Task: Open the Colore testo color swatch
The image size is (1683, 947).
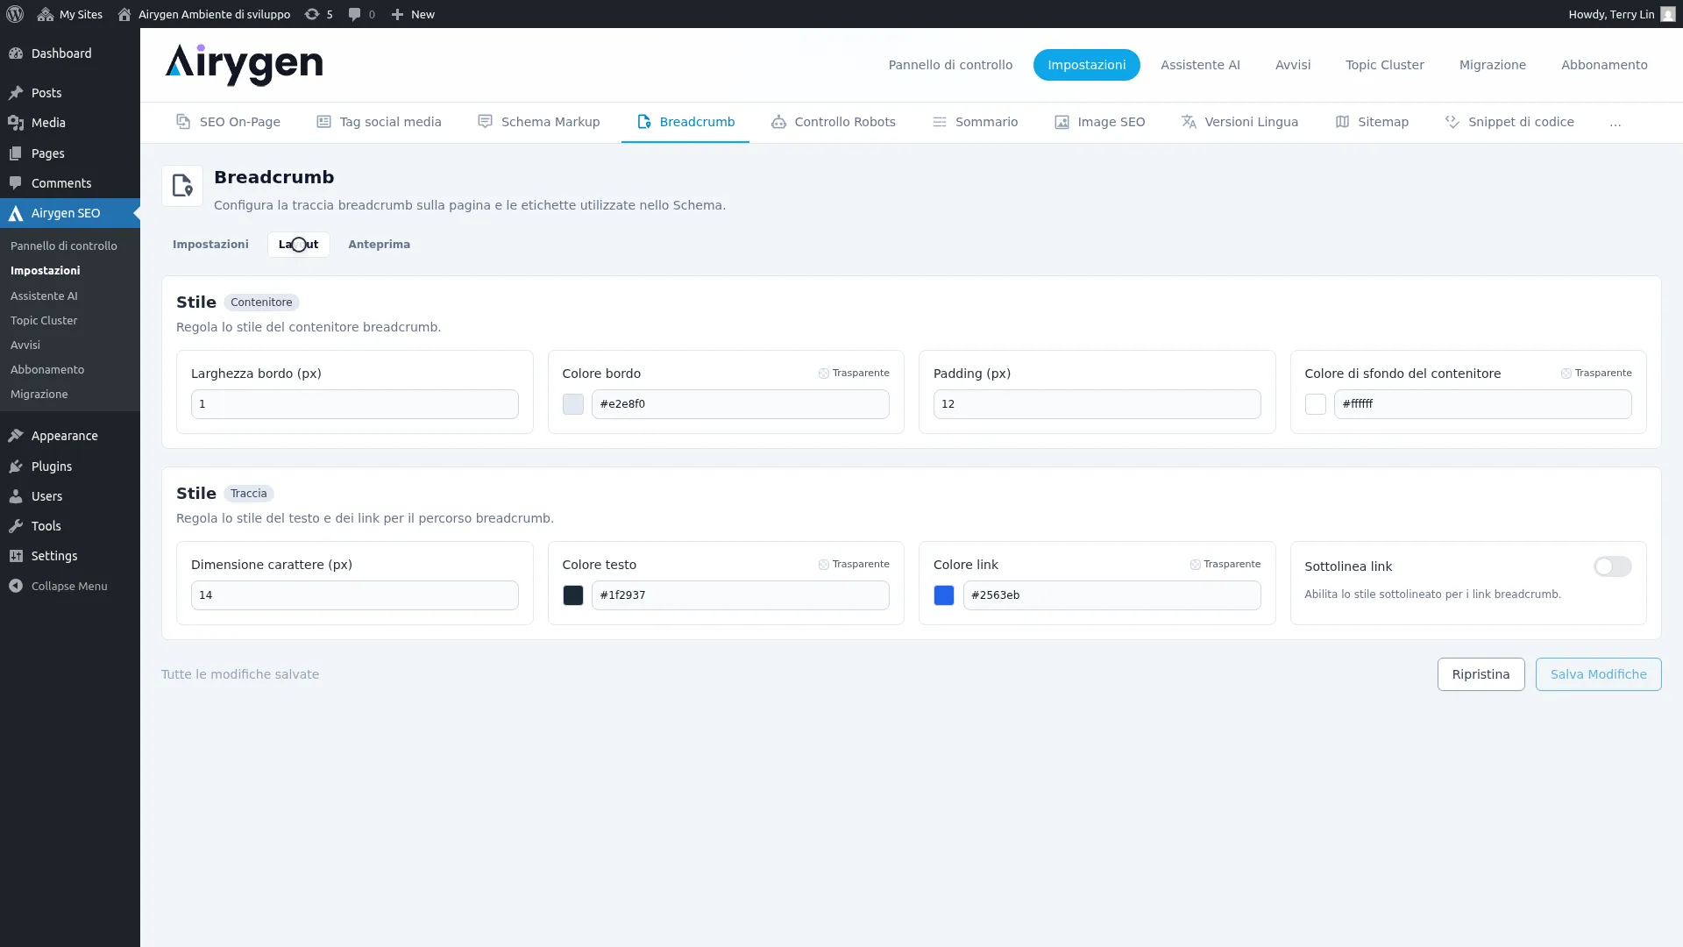Action: tap(573, 595)
